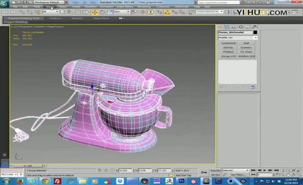
Task: Open the key mode 'Selected' dropdown
Action: pyautogui.click(x=235, y=170)
